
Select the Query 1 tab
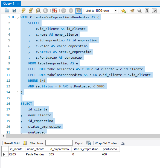pyautogui.click(x=9, y=4)
